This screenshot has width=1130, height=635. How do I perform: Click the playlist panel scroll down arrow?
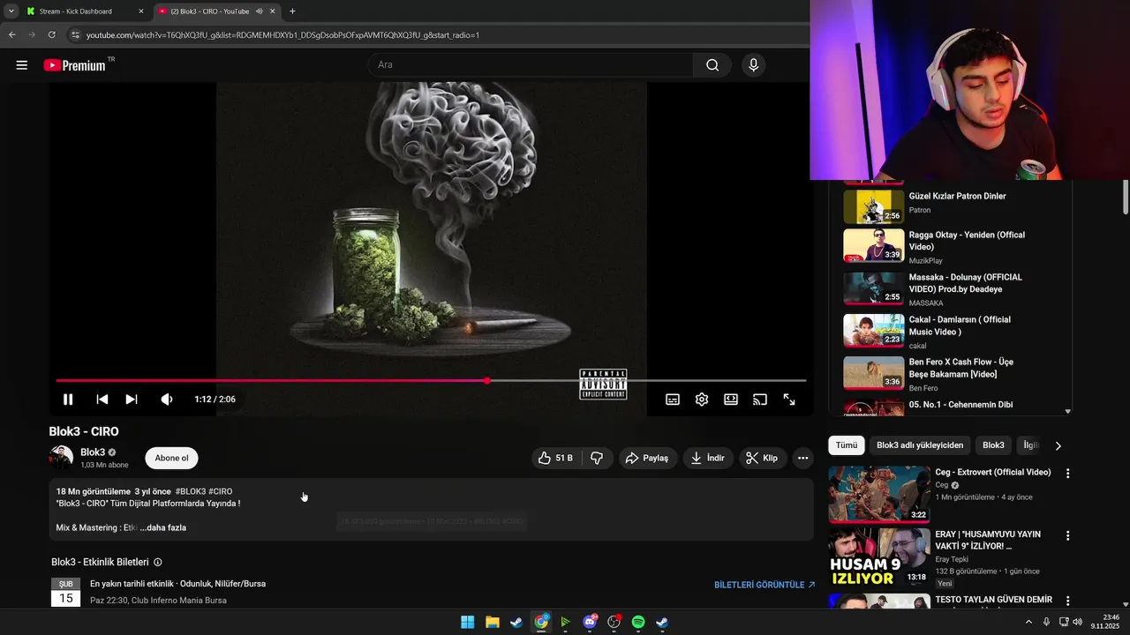[x=1067, y=411]
